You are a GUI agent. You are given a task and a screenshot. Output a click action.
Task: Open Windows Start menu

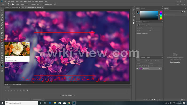(x=2, y=103)
